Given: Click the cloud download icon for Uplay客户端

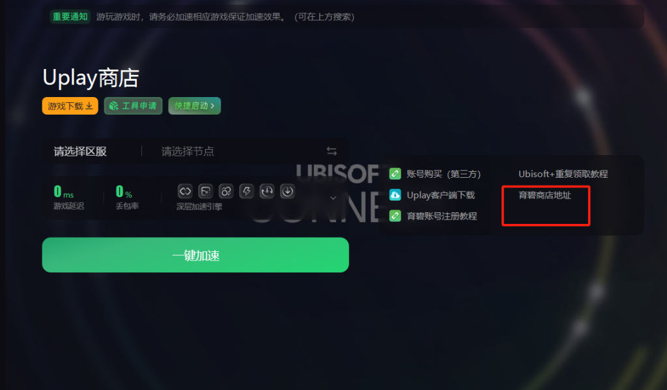Looking at the screenshot, I should 395,195.
